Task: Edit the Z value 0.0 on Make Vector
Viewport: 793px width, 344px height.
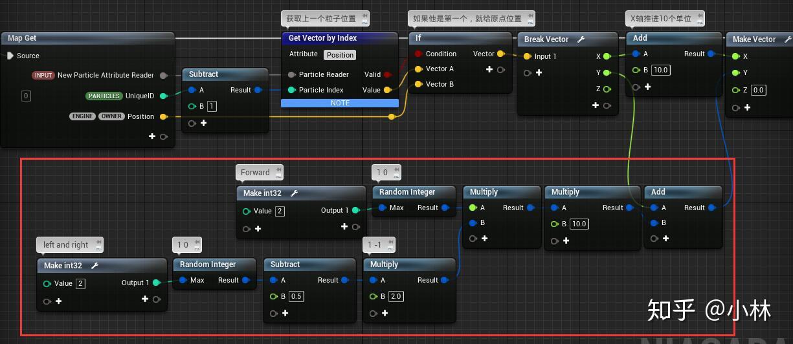Action: tap(759, 90)
